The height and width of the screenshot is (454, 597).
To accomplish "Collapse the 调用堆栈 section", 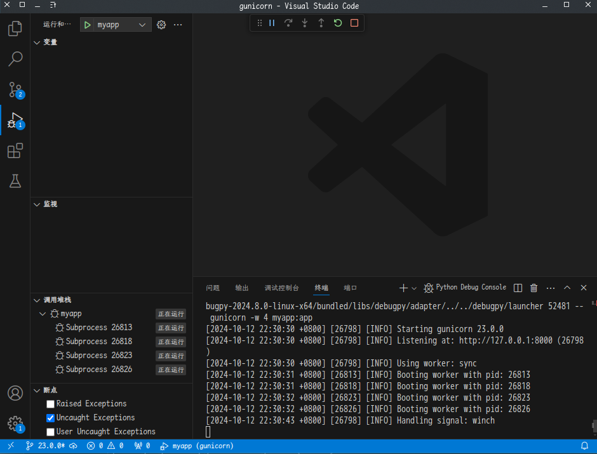I will click(x=57, y=300).
